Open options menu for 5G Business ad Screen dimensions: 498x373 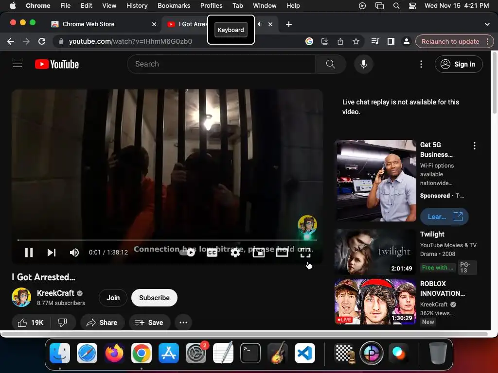click(475, 146)
